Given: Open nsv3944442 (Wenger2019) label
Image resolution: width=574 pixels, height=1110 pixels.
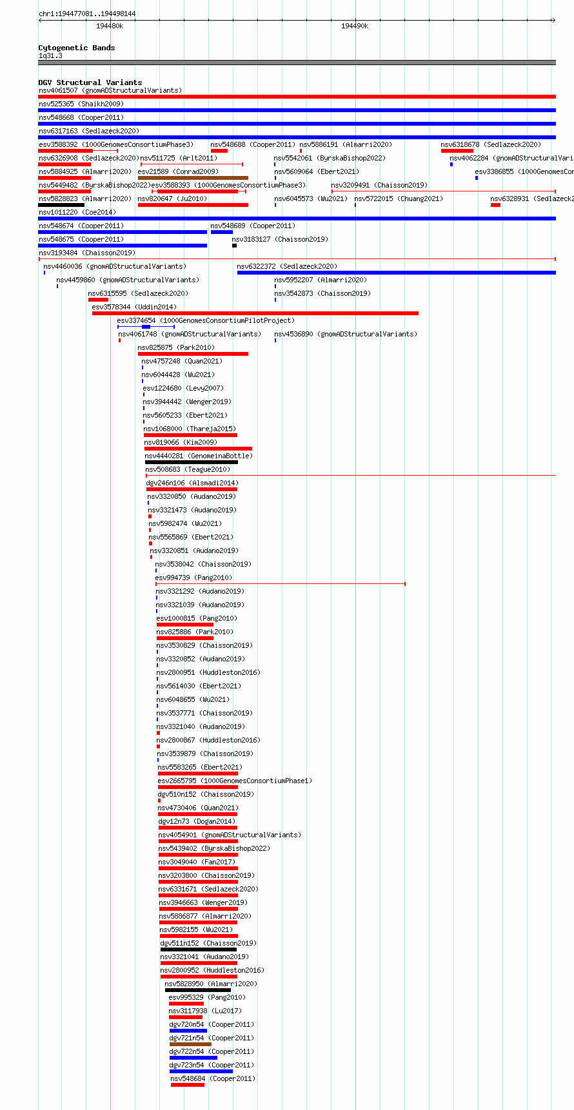Looking at the screenshot, I should (187, 402).
